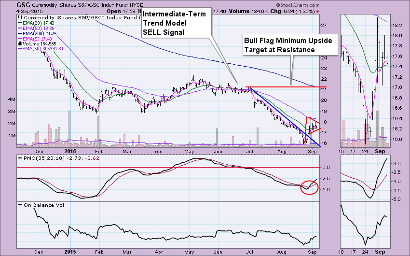Select the EMA(5) 17.49 legend entry
Screen dimensions: 410x256
pyautogui.click(x=35, y=39)
